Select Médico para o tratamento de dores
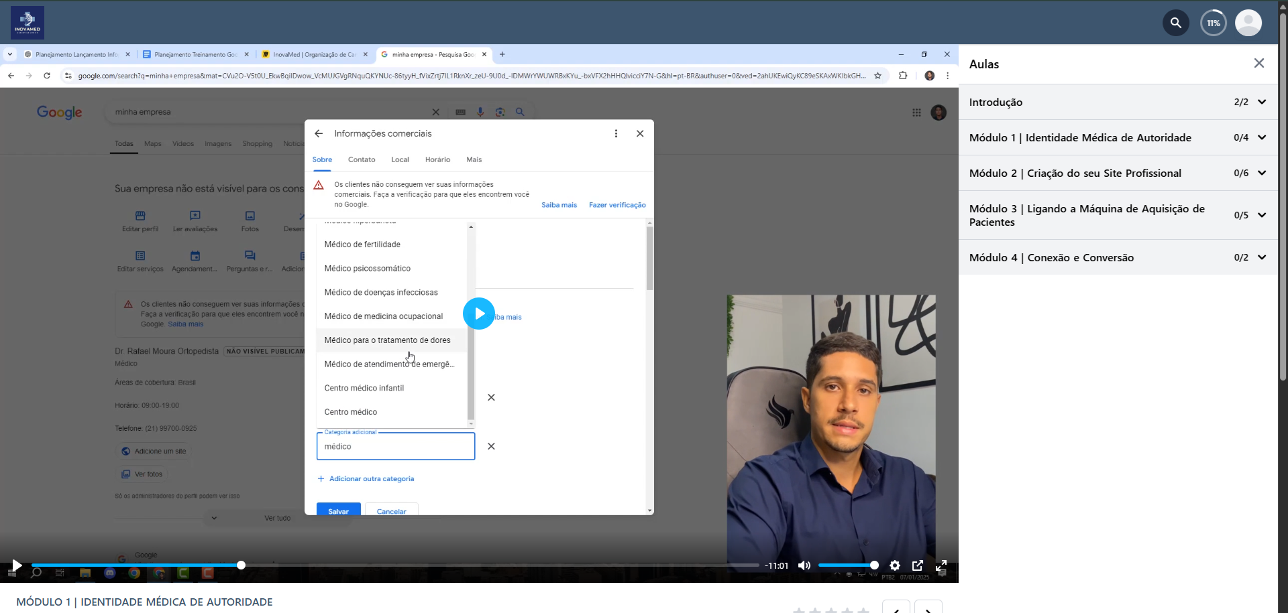This screenshot has width=1288, height=613. click(x=392, y=340)
